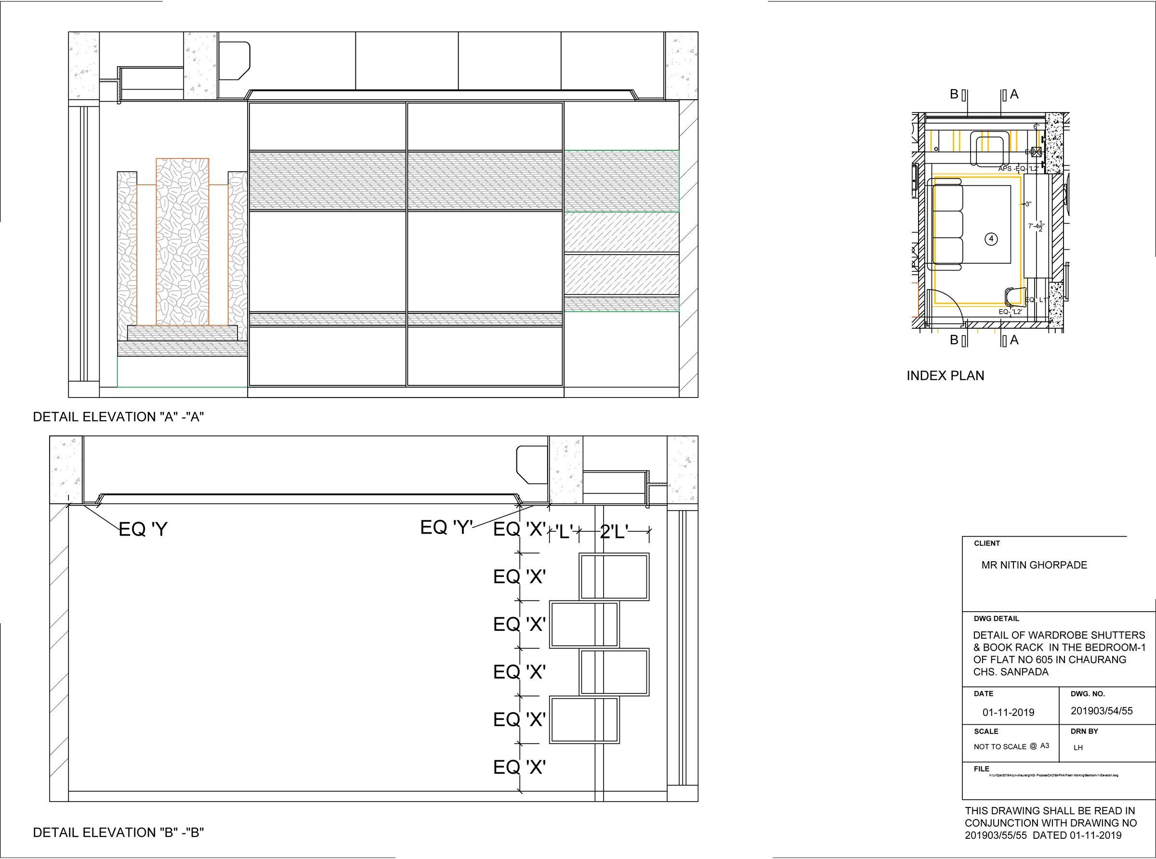Select drawing number '201903/54/55'
Image resolution: width=1156 pixels, height=859 pixels.
pyautogui.click(x=1102, y=711)
